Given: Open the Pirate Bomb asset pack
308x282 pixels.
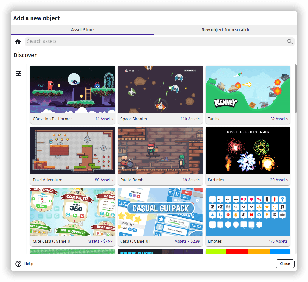Looking at the screenshot, I should point(160,150).
